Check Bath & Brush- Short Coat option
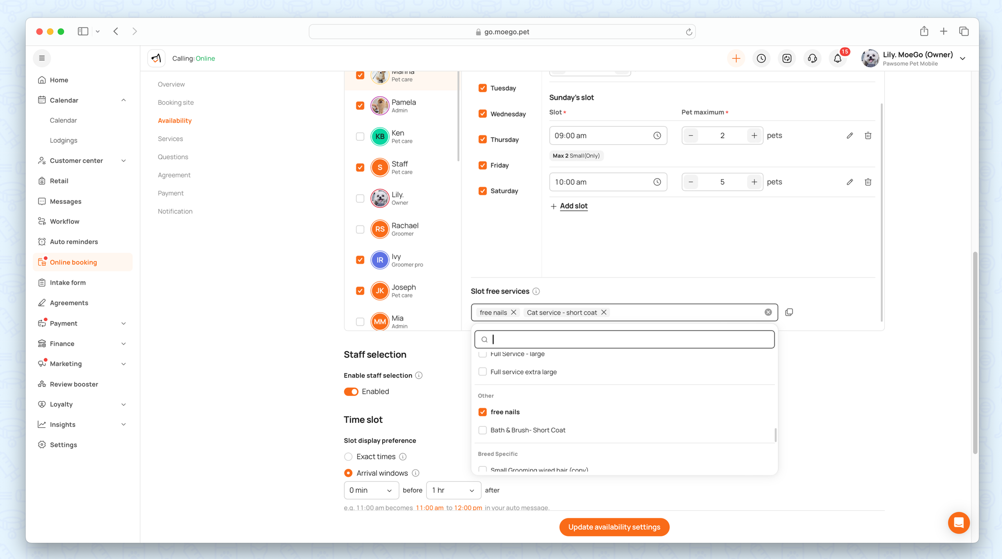 pyautogui.click(x=482, y=430)
